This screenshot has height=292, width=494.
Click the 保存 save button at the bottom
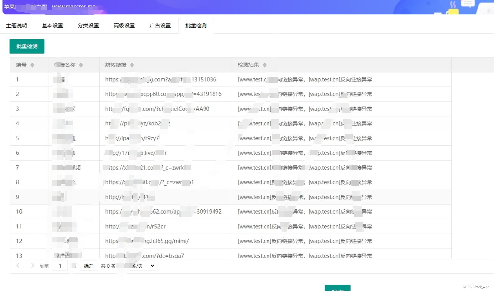[x=337, y=289]
